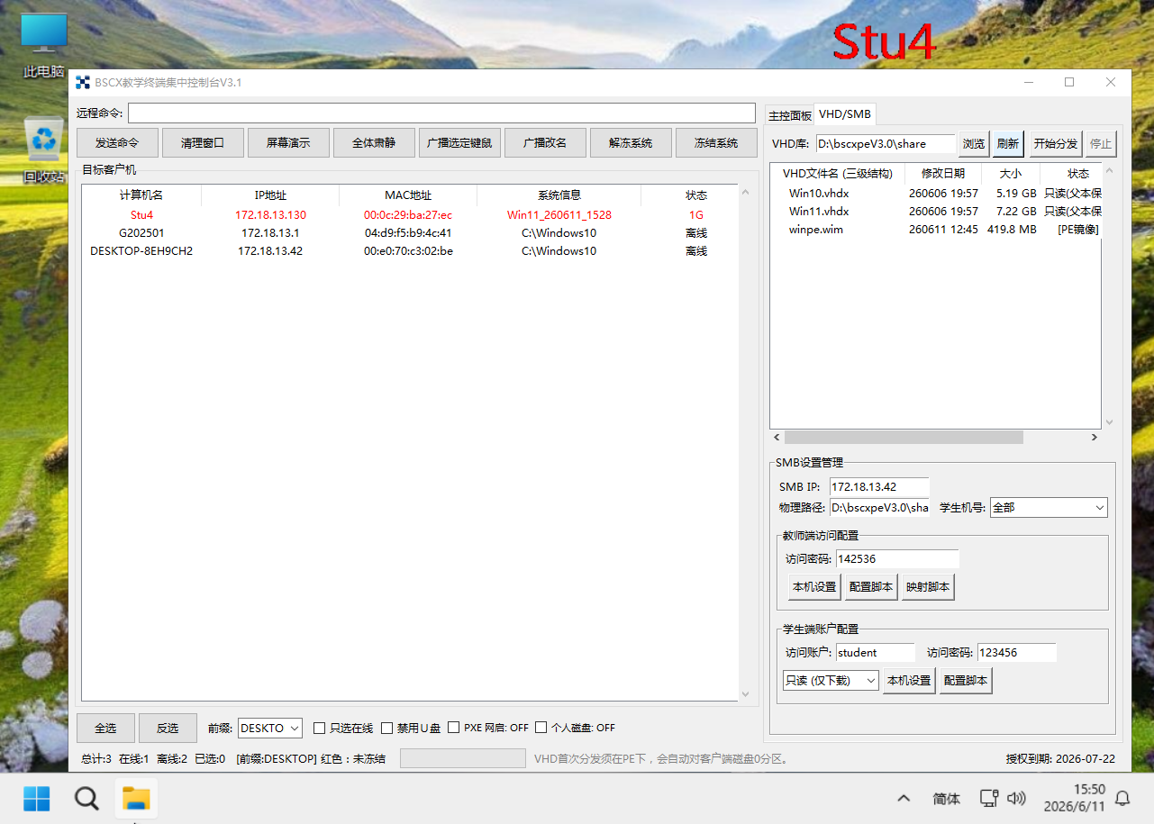Switch input method 简体
1154x824 pixels.
pos(947,799)
